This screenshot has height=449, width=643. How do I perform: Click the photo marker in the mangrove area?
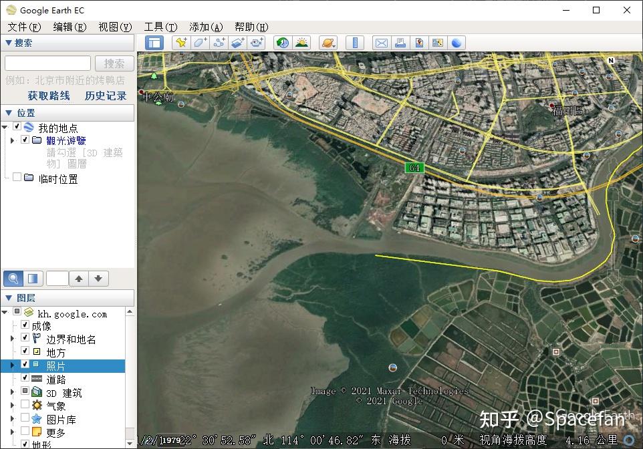[x=393, y=367]
